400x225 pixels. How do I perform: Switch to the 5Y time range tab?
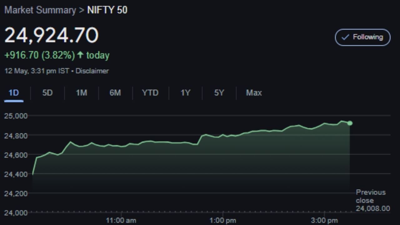coord(219,93)
